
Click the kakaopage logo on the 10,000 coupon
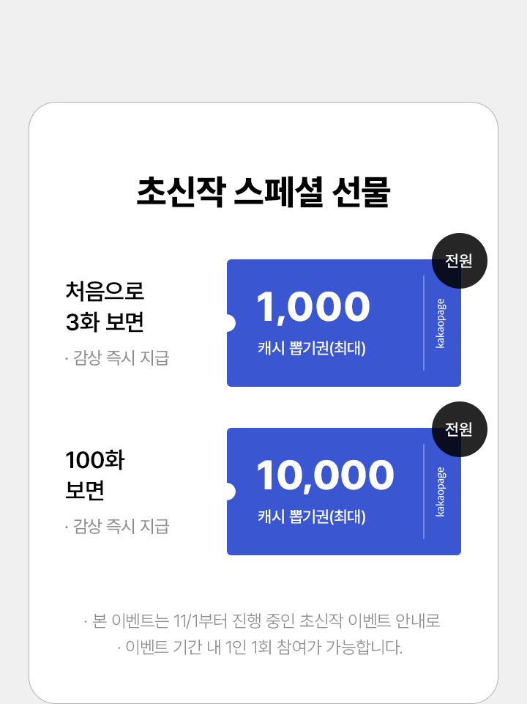click(440, 492)
